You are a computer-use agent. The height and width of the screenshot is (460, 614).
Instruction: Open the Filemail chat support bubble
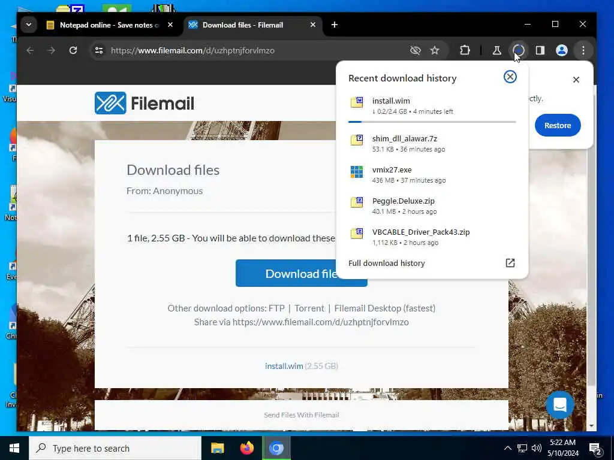coord(559,404)
